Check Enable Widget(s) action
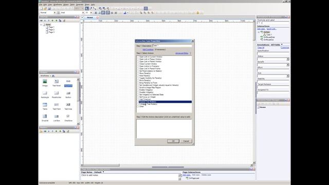 tap(138, 90)
